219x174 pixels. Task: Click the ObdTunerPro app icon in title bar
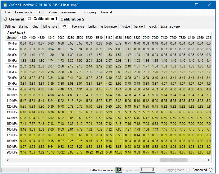[5, 5]
